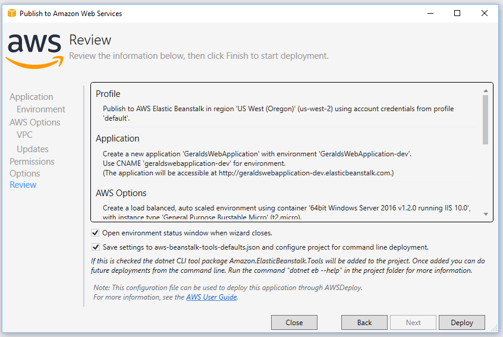Click the AWS logo in the header

pyautogui.click(x=34, y=51)
